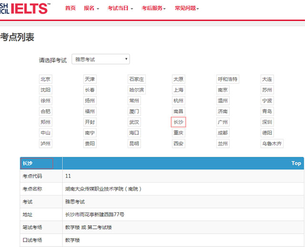The width and height of the screenshot is (305, 247).
Task: Click the 合肥 test city
Action: (x=46, y=111)
